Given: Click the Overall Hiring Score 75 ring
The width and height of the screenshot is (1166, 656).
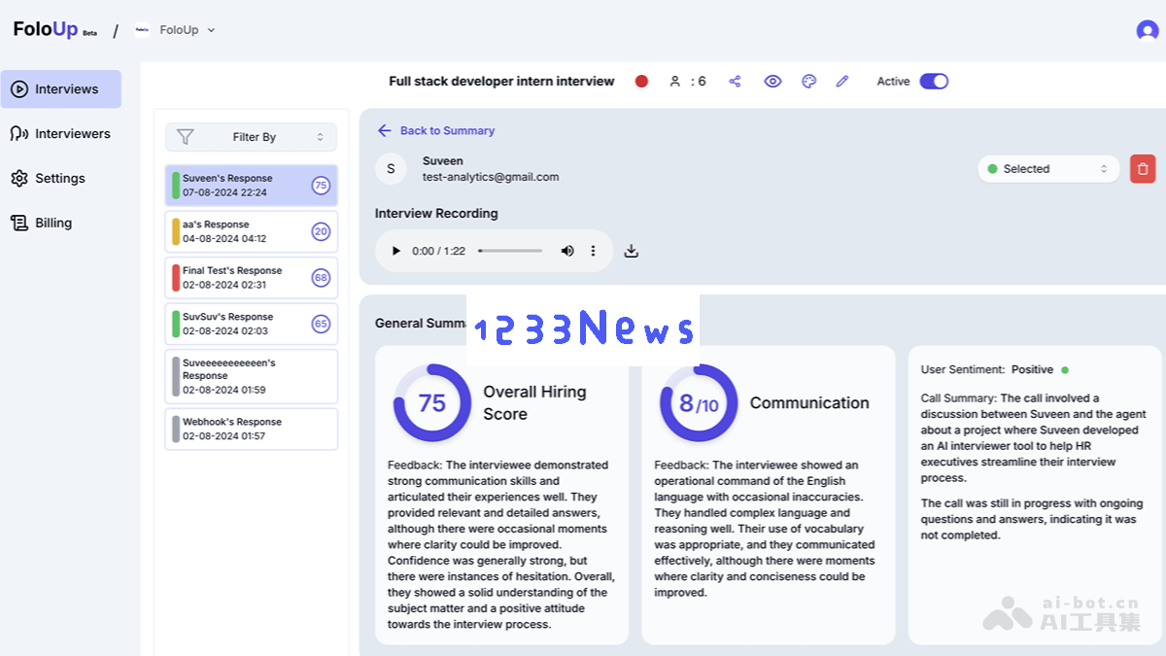Looking at the screenshot, I should [432, 402].
